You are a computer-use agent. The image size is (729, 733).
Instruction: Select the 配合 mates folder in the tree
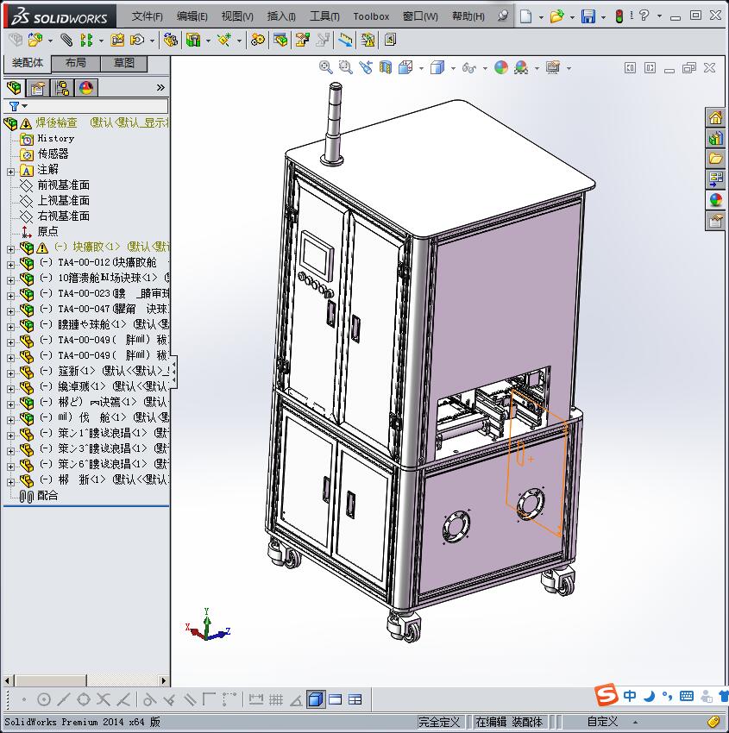47,496
